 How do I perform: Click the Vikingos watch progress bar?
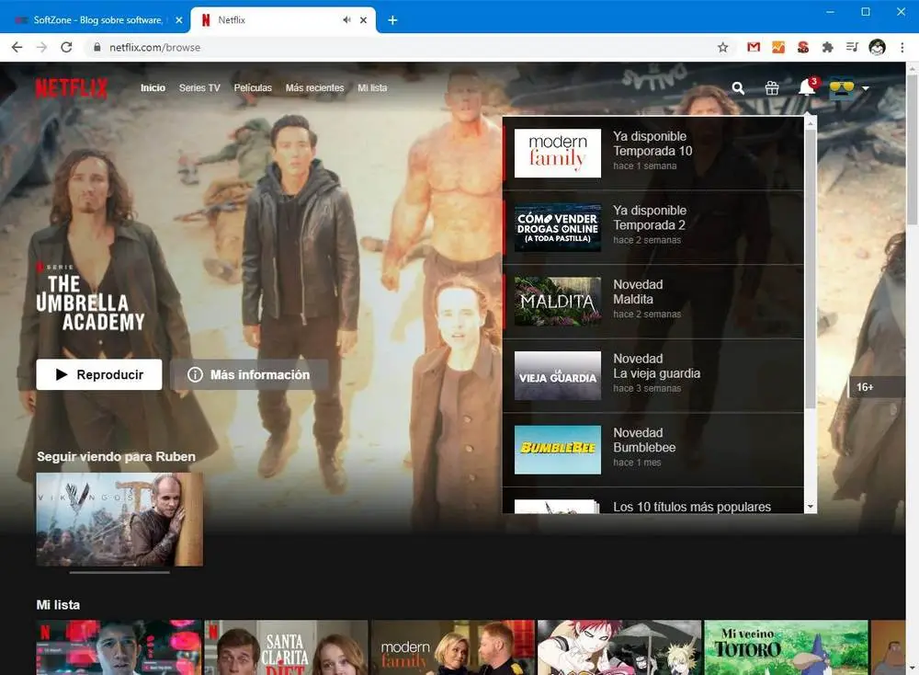[119, 572]
